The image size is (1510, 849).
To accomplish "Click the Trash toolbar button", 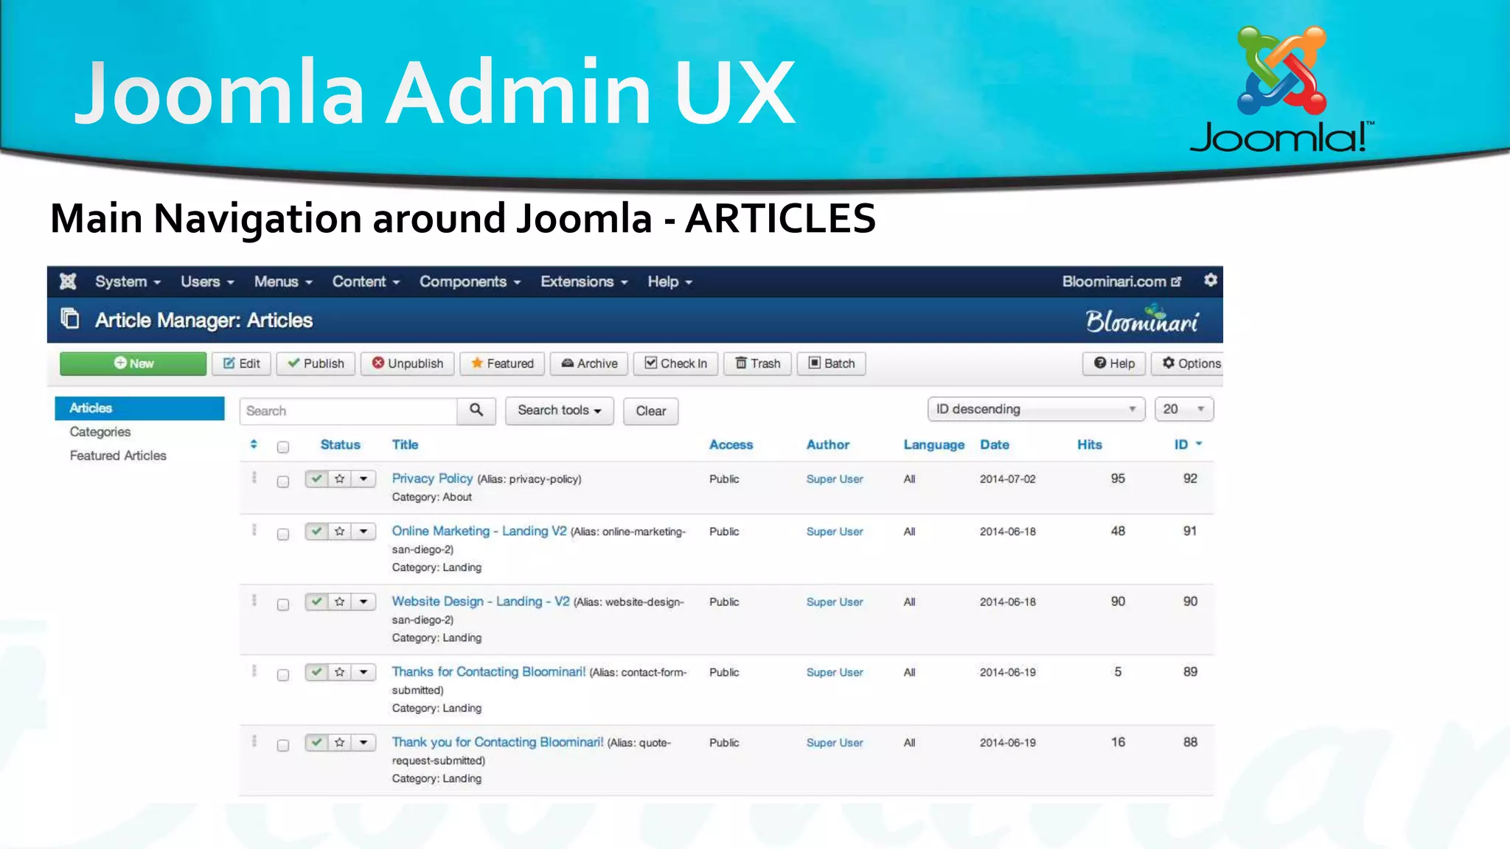I will coord(757,363).
